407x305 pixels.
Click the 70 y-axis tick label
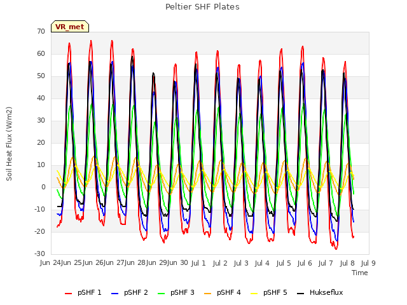point(41,31)
